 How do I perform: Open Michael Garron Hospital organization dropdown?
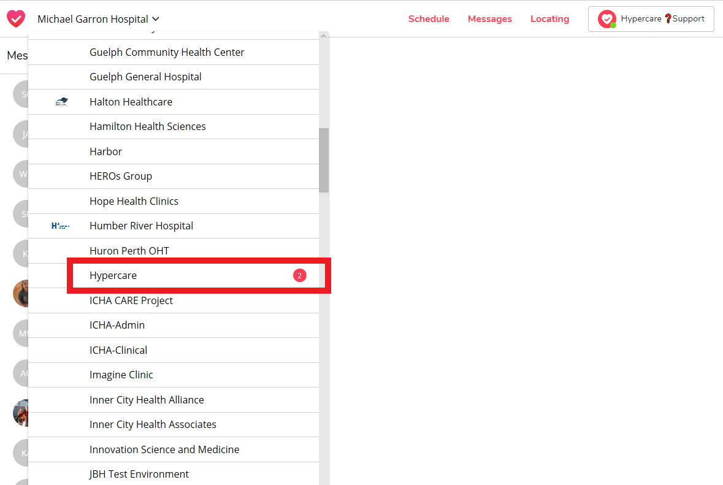point(98,19)
